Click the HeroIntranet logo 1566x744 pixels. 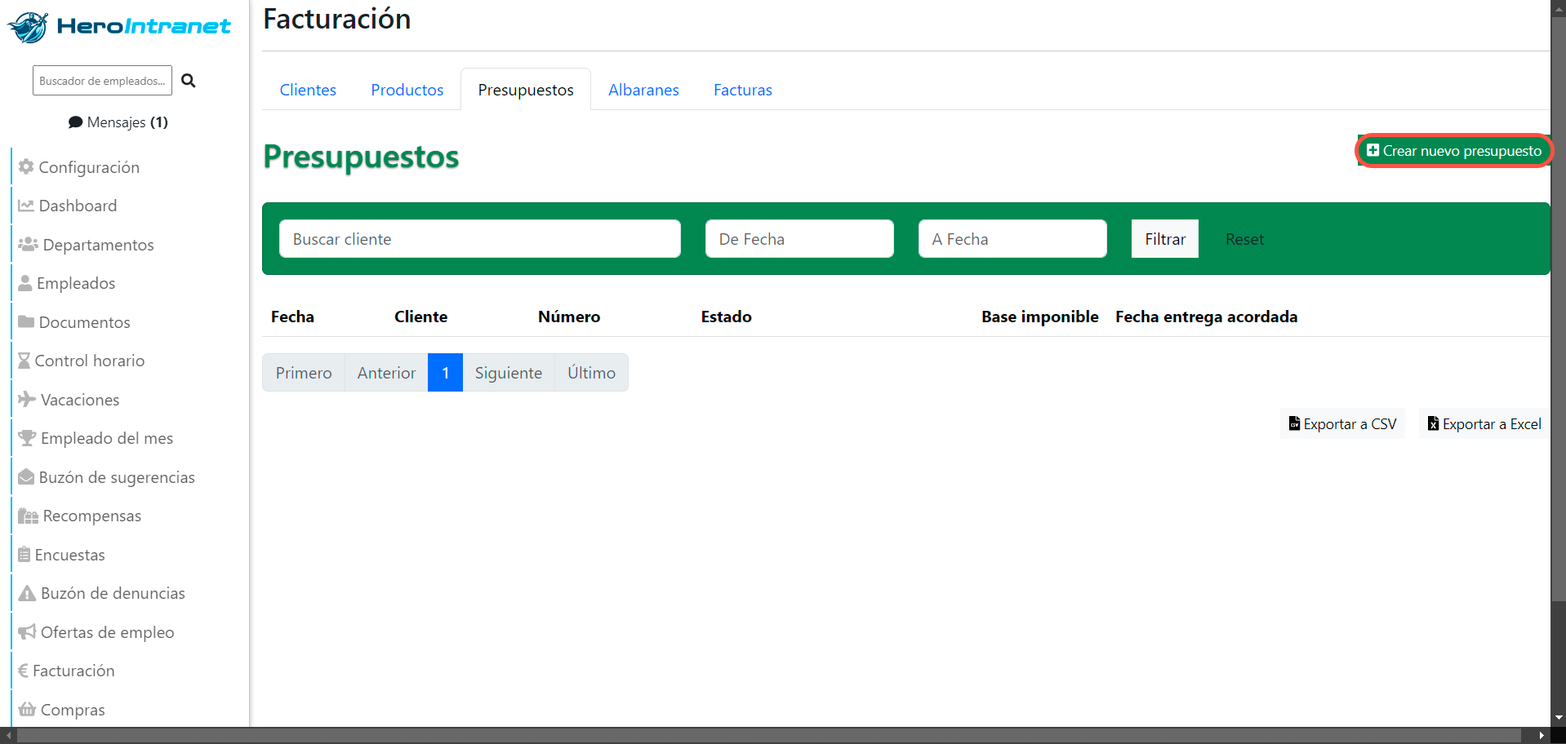coord(119,27)
